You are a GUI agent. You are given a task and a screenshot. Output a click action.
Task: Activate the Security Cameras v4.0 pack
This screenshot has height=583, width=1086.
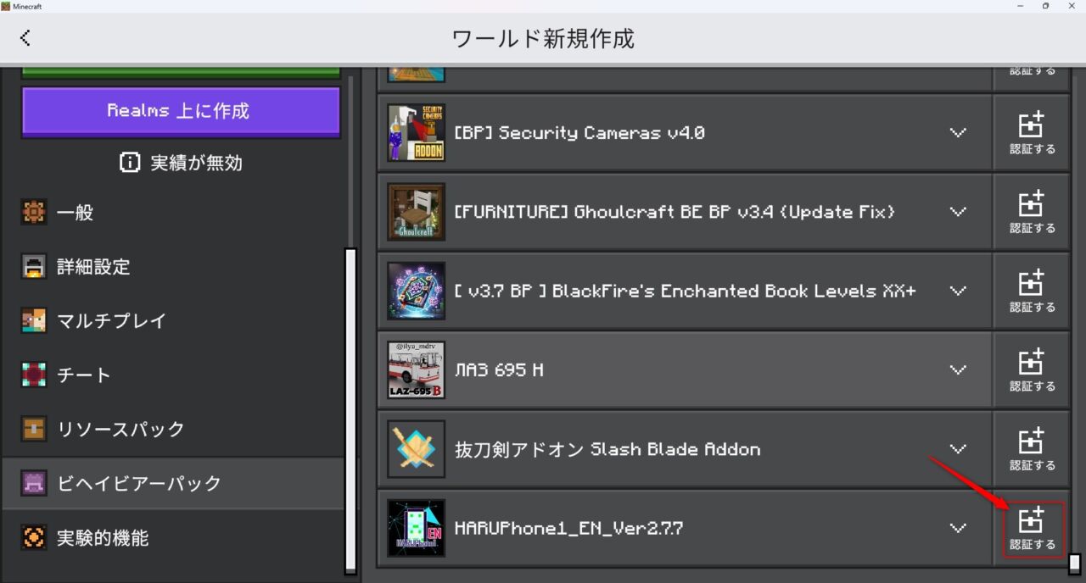(1032, 133)
